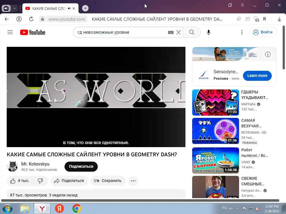Open the Mr. Kotovskyu channel name
The image size is (286, 214).
(35, 164)
